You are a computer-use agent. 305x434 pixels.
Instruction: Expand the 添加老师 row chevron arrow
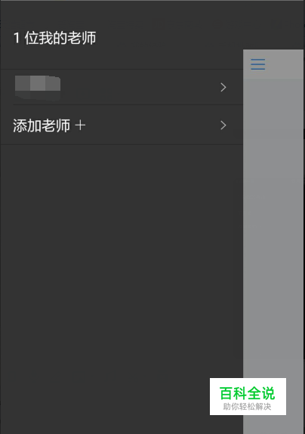pos(223,126)
